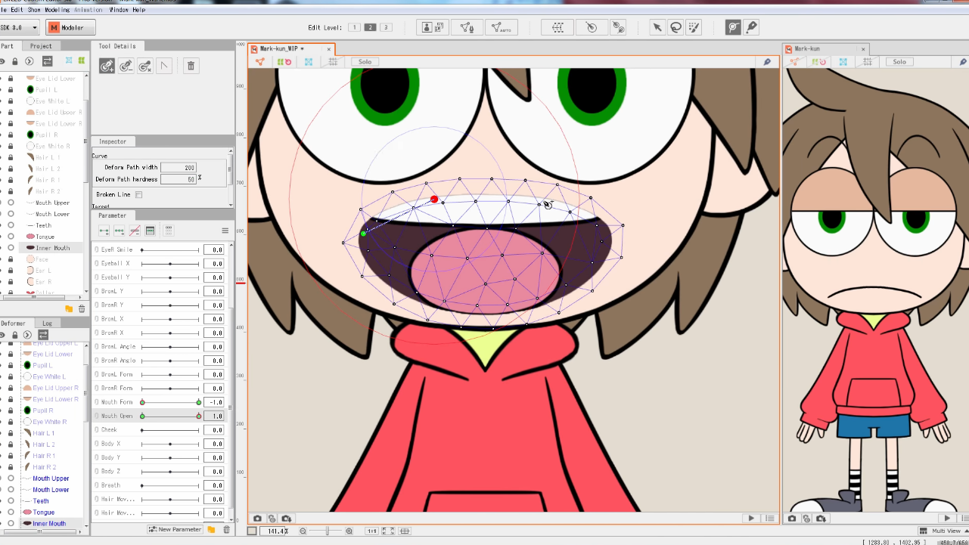Click the delete control point tool with x

pyautogui.click(x=144, y=66)
